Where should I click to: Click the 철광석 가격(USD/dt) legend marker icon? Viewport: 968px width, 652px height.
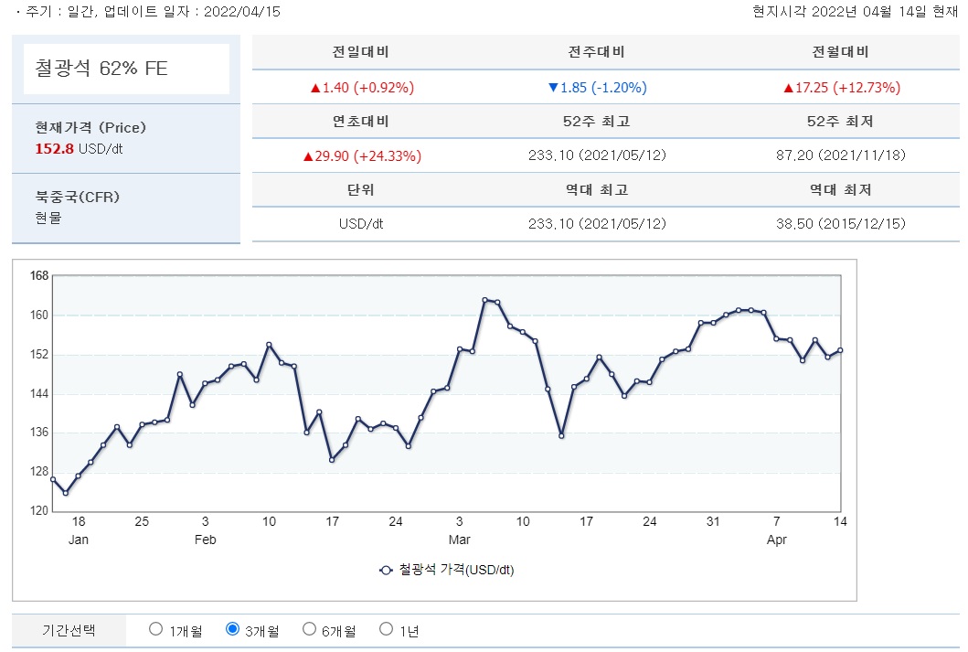point(386,570)
